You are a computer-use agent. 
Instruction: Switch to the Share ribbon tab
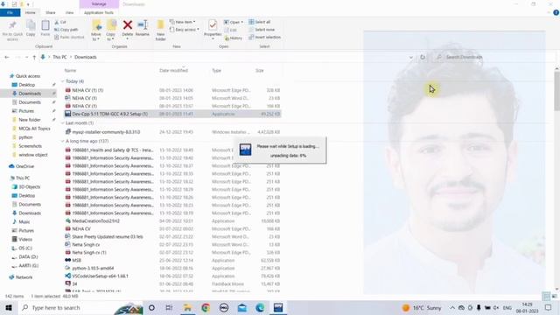click(x=51, y=12)
